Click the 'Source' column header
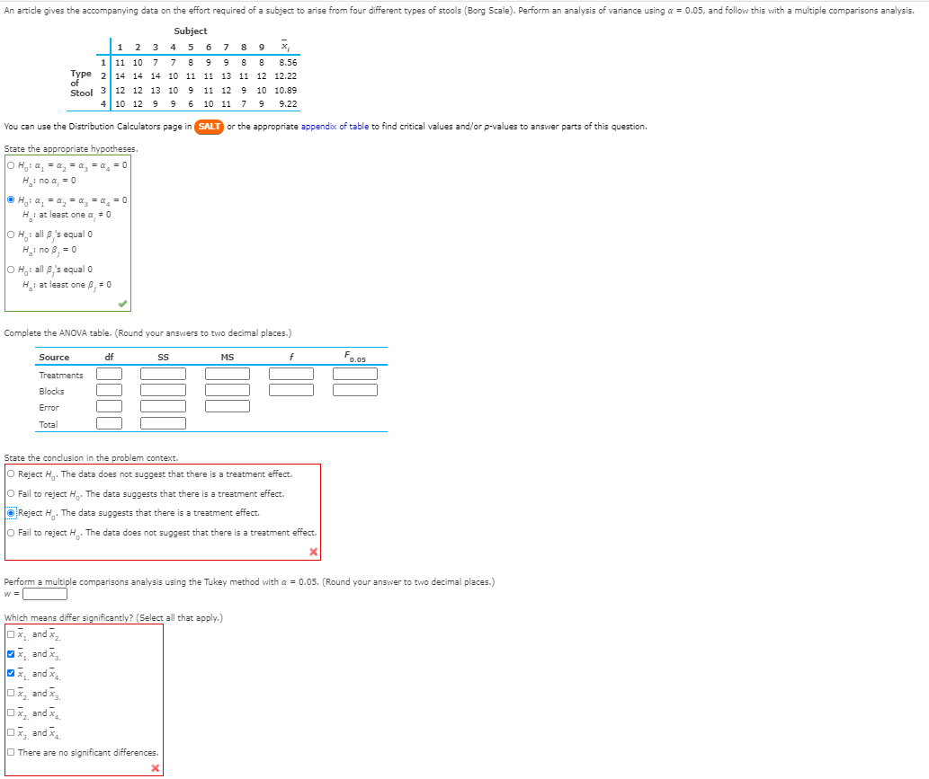The width and height of the screenshot is (929, 779). pyautogui.click(x=54, y=358)
